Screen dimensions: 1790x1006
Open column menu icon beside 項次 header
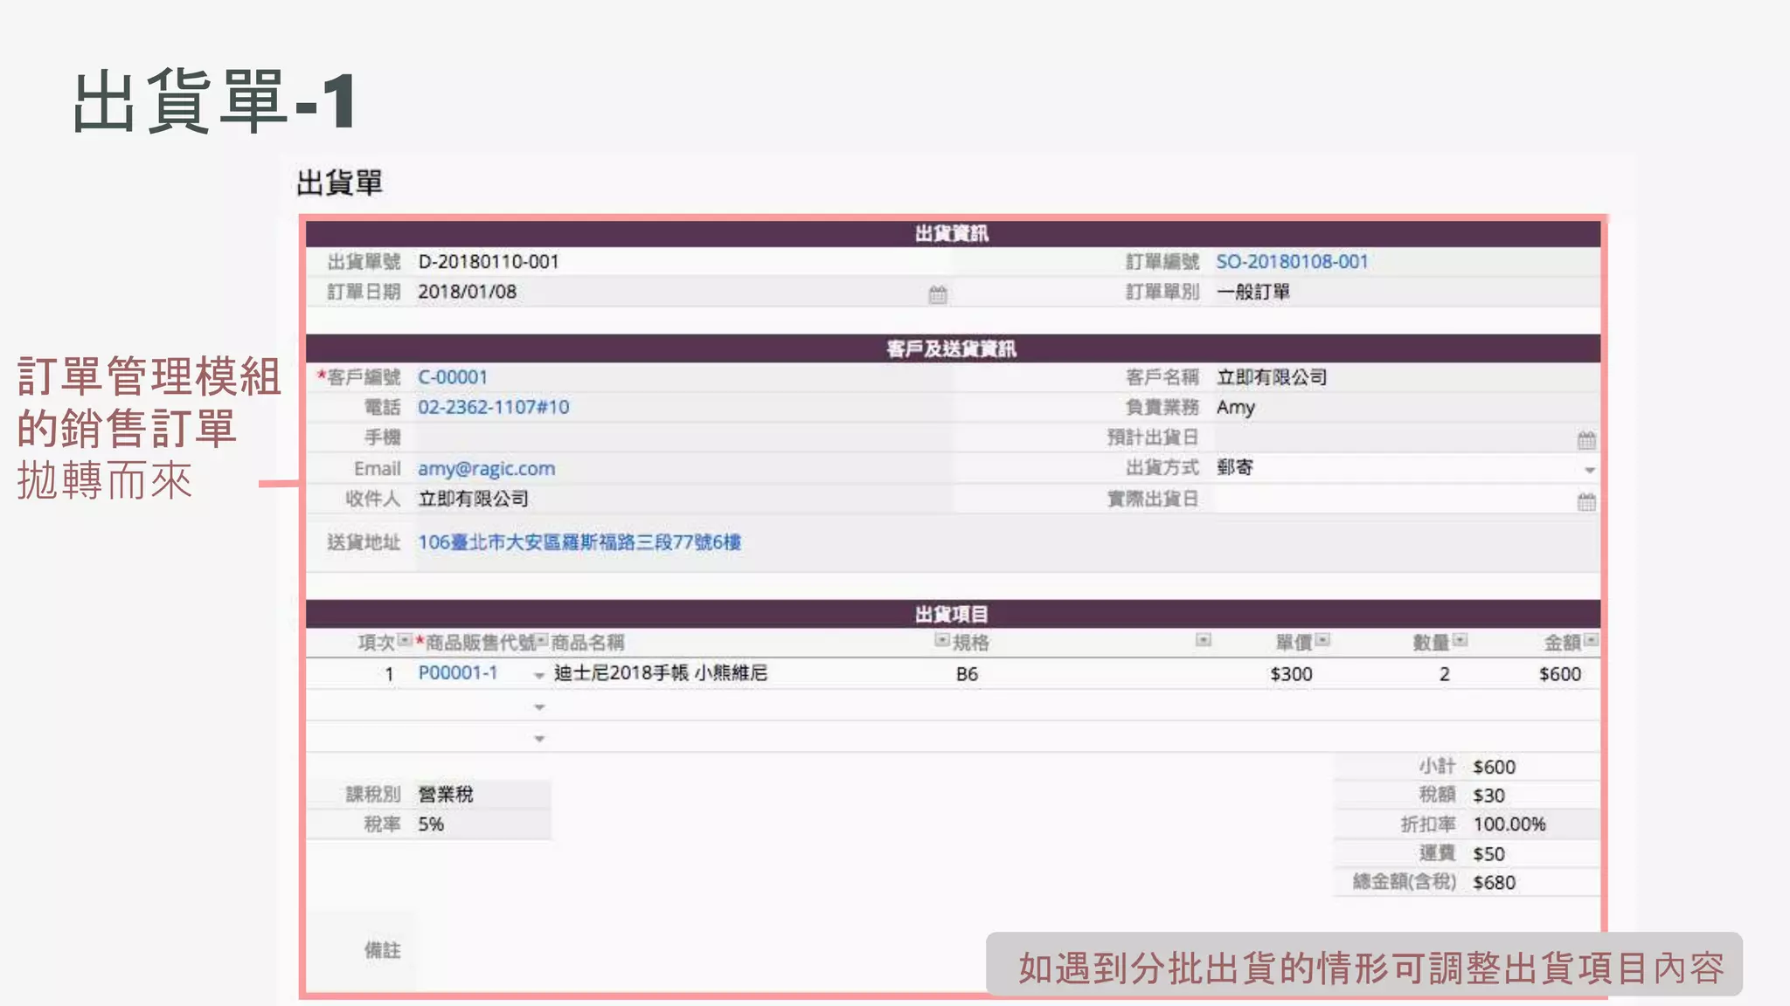pos(405,640)
